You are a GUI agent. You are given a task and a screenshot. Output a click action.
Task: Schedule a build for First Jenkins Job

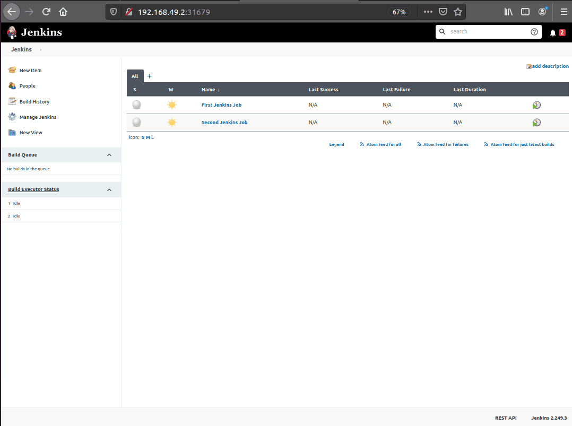(x=536, y=105)
